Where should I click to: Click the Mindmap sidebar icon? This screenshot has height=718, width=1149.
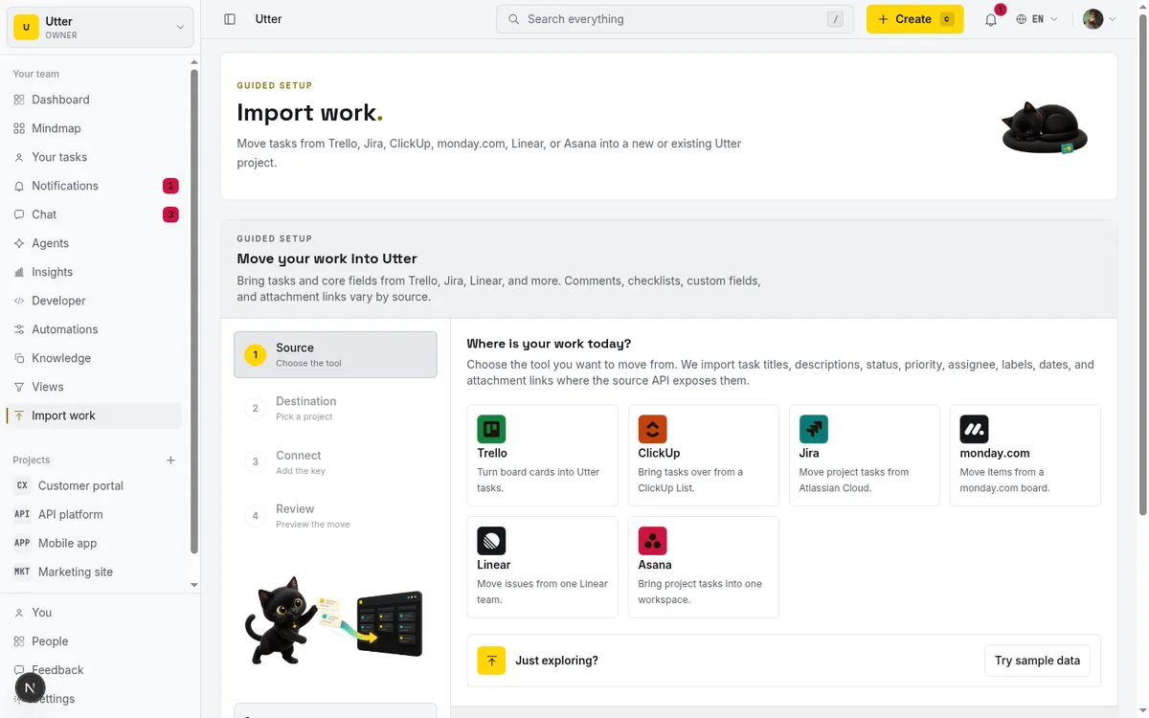(x=19, y=128)
